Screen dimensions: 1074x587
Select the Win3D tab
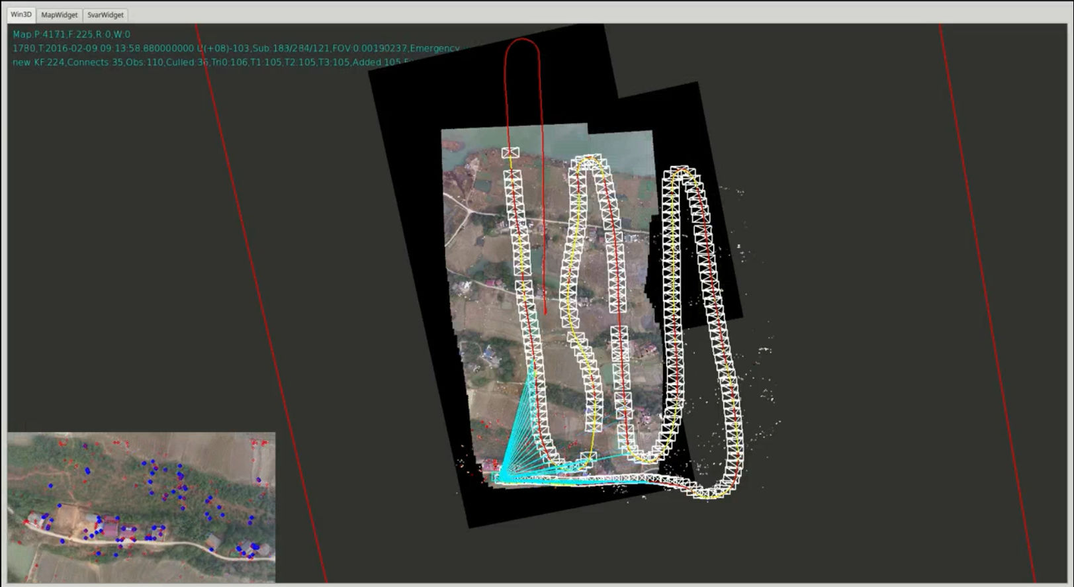pyautogui.click(x=21, y=15)
